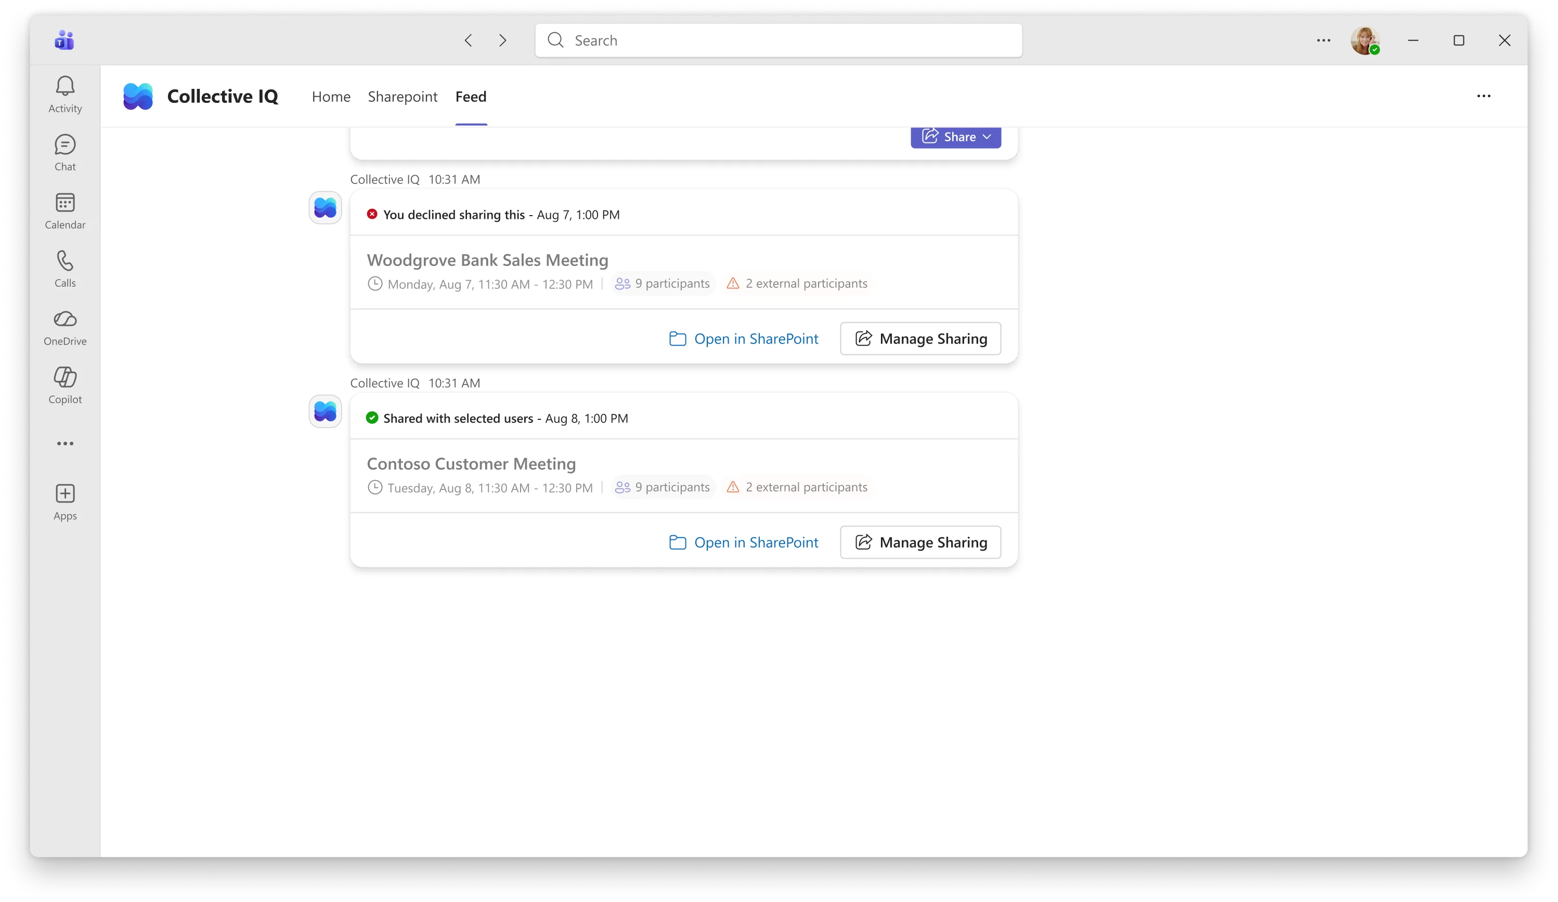Open the Calendar app in sidebar
The width and height of the screenshot is (1558, 902).
pos(65,210)
